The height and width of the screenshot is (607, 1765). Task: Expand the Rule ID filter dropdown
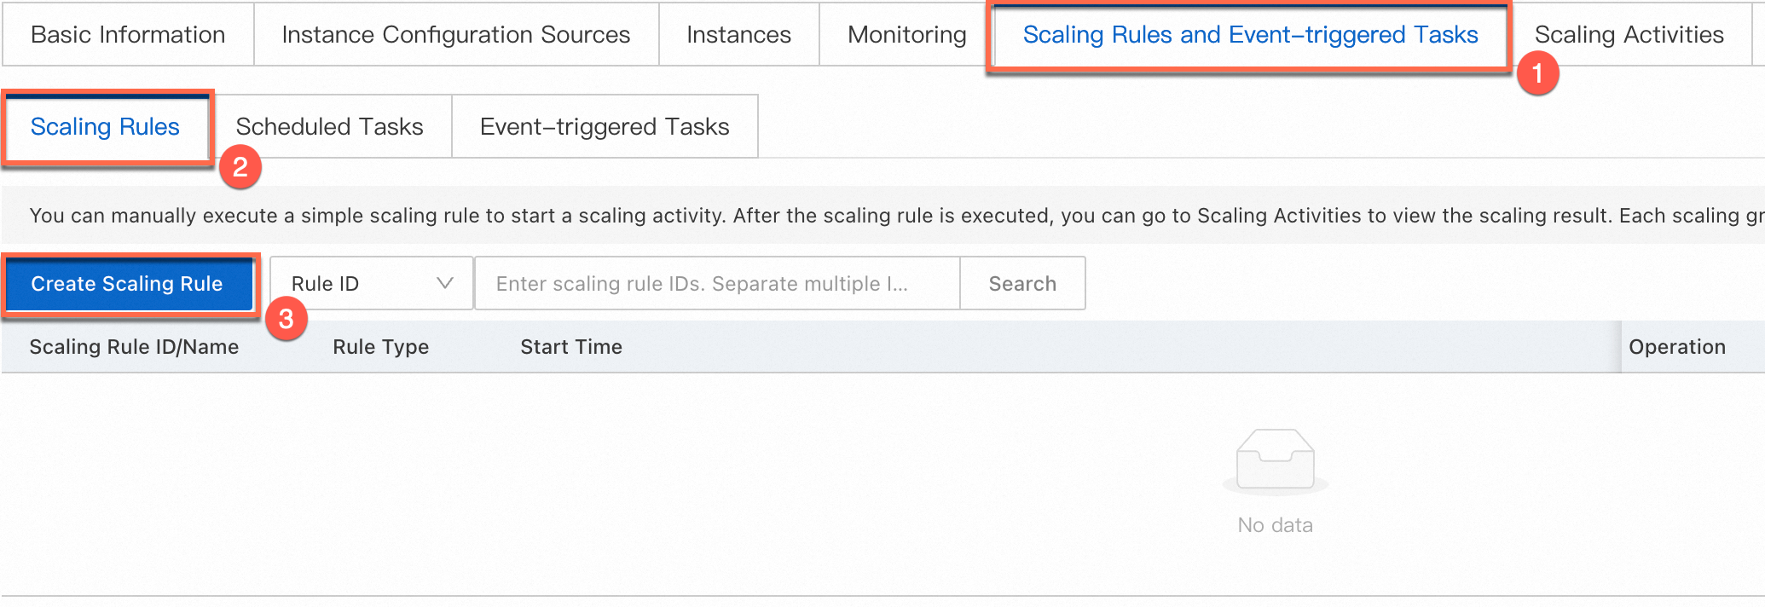click(371, 283)
